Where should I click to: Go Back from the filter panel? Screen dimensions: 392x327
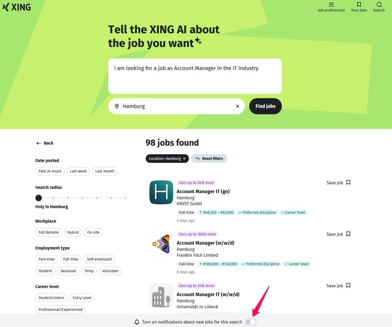point(45,143)
